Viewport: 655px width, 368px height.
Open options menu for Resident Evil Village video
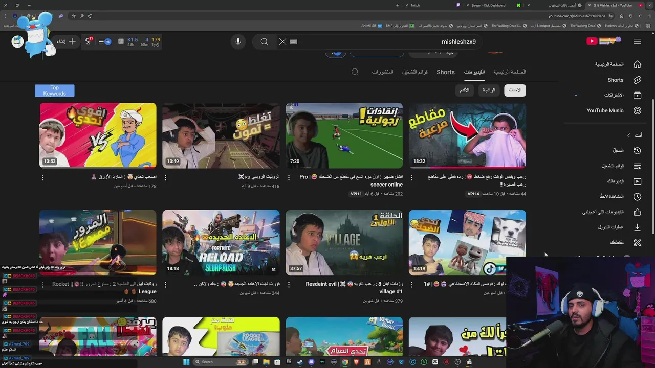tap(289, 284)
